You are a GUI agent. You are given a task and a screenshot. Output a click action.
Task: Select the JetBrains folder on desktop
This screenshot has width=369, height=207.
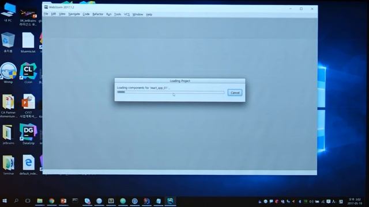click(x=8, y=135)
